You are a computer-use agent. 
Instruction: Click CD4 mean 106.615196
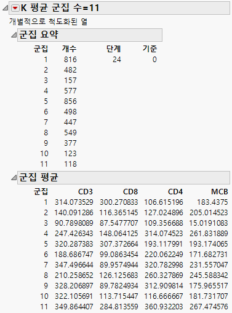164,202
